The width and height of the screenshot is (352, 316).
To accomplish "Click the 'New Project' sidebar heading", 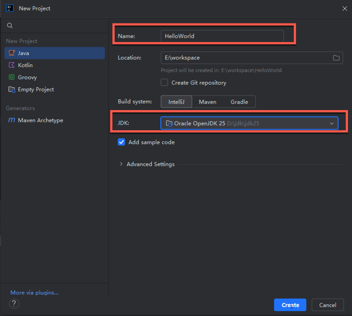I will (22, 41).
